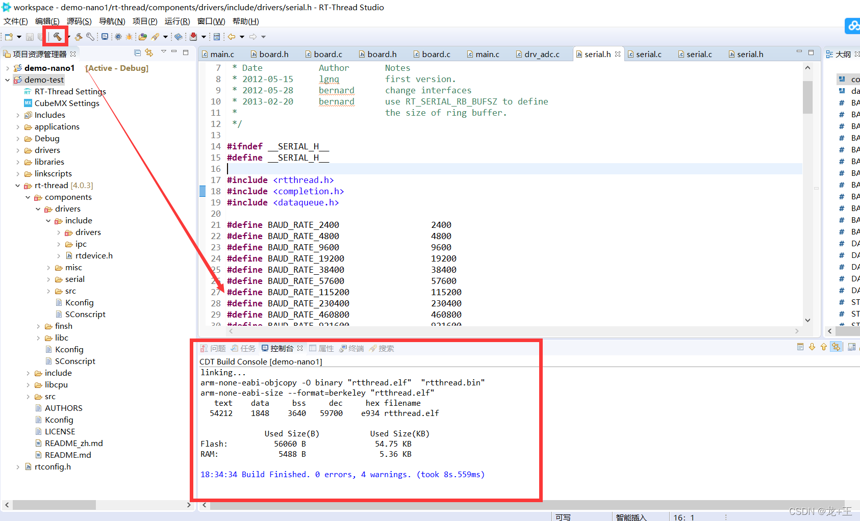The image size is (860, 521).
Task: Click the 智能插入 status bar entry
Action: [631, 517]
